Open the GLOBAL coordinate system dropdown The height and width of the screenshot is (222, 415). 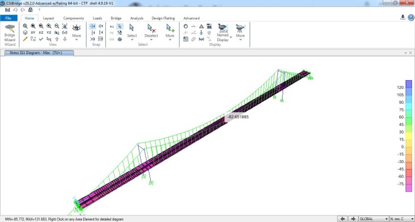click(x=373, y=219)
